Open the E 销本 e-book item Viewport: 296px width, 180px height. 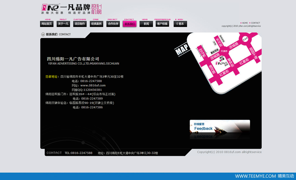click(x=180, y=24)
